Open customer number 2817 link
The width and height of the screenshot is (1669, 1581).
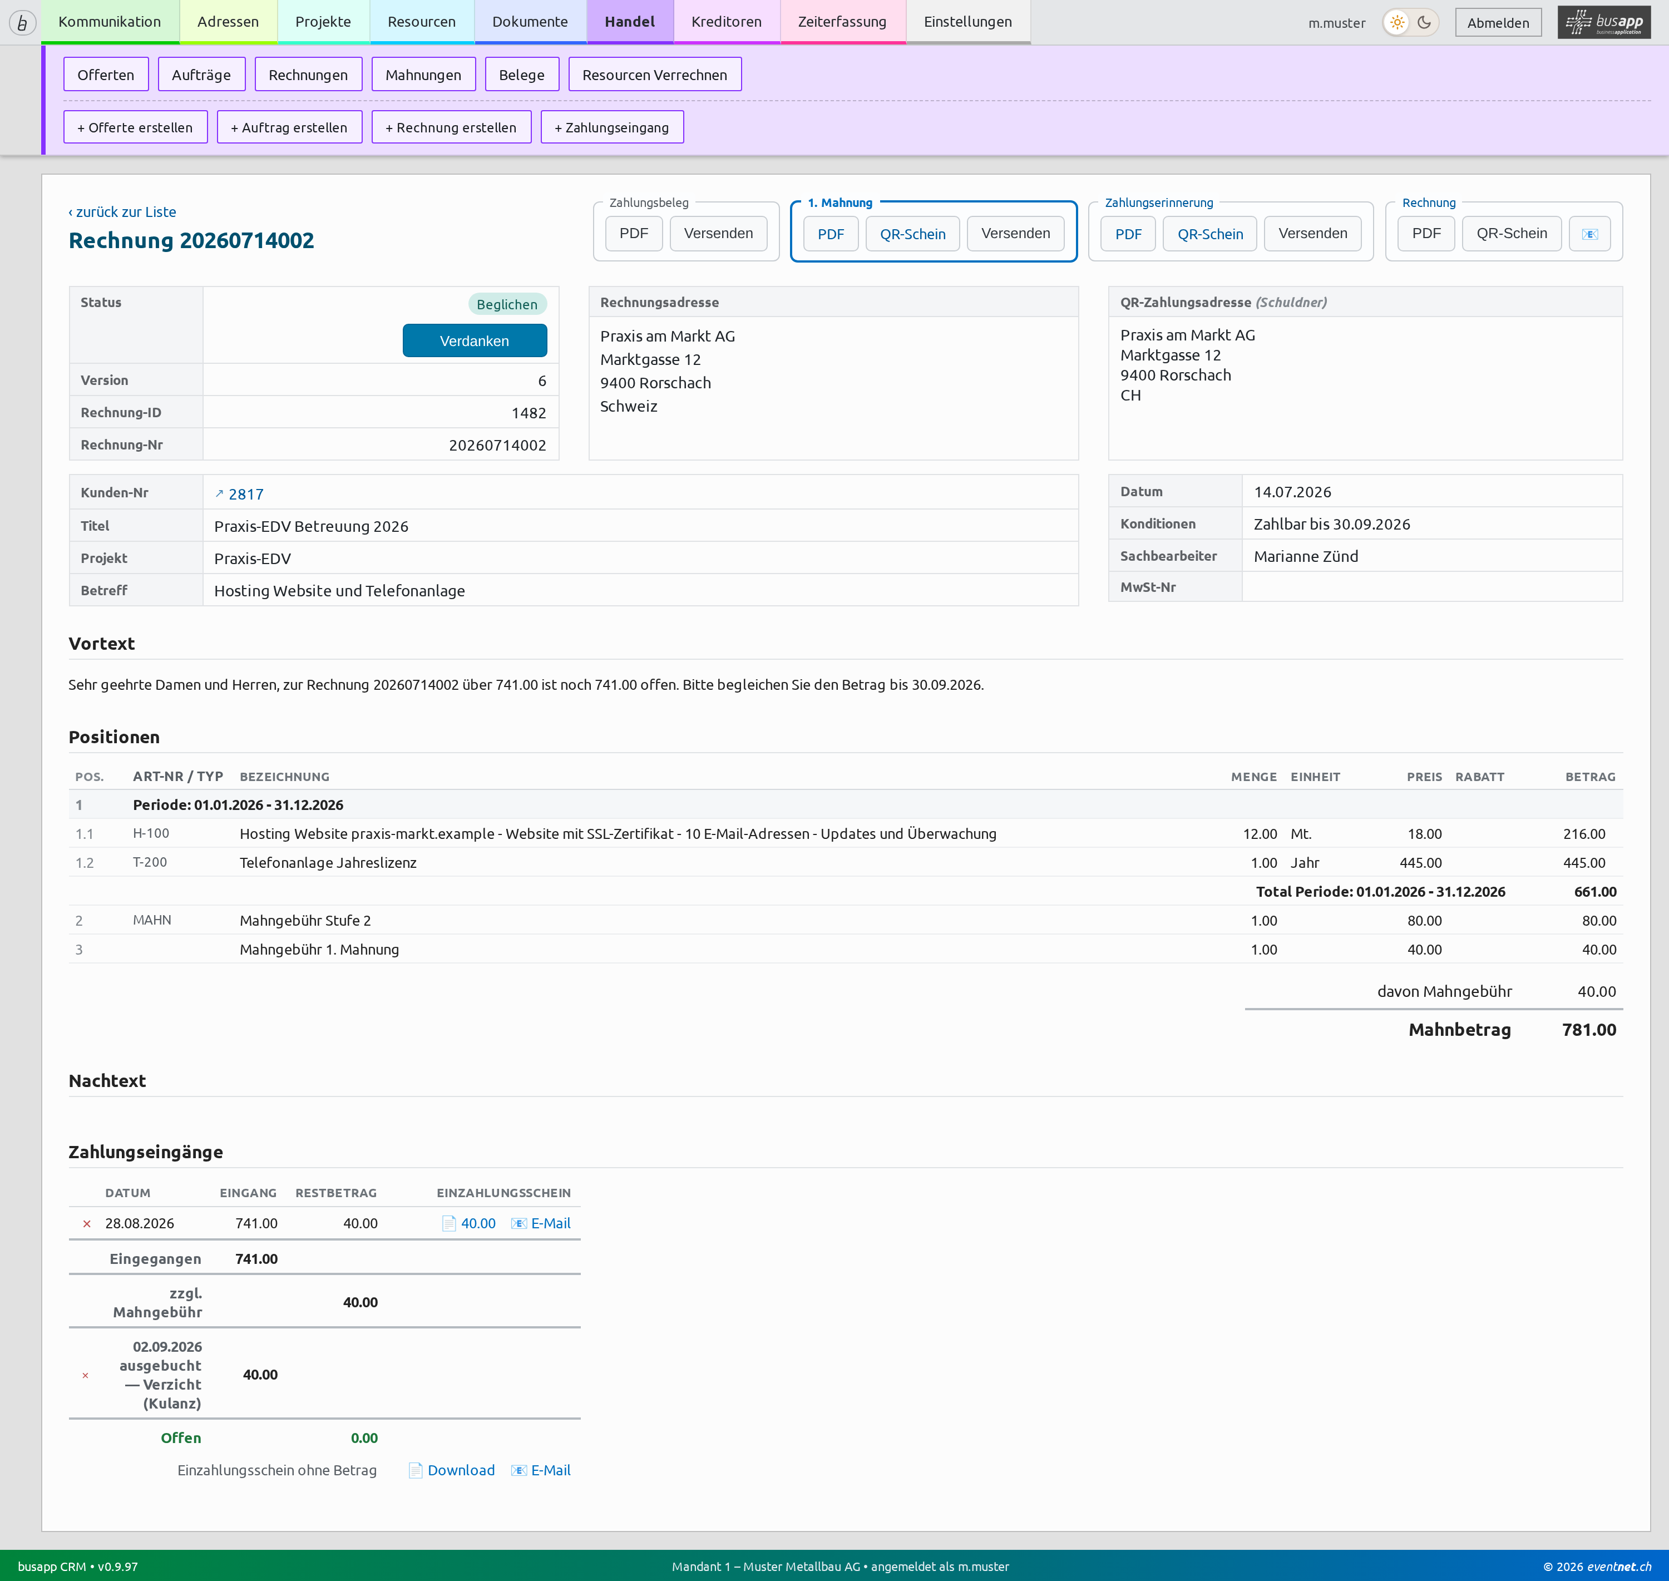coord(239,495)
